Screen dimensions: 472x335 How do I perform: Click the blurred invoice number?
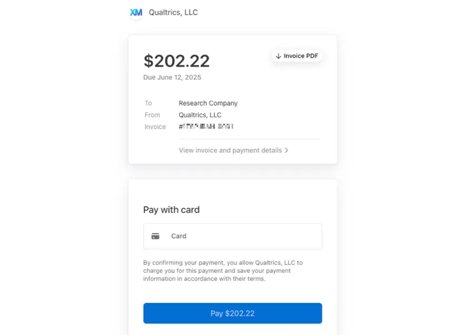[x=206, y=126]
